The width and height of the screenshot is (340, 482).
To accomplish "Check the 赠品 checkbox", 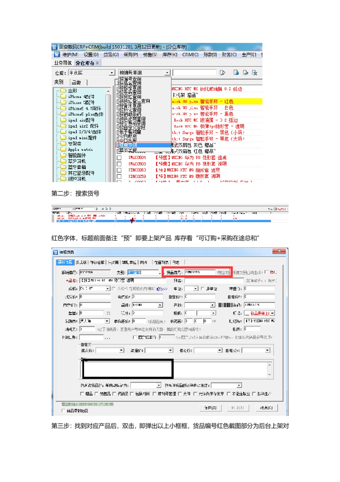I will tap(82, 394).
